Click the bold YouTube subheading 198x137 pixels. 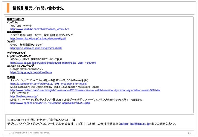[13, 23]
